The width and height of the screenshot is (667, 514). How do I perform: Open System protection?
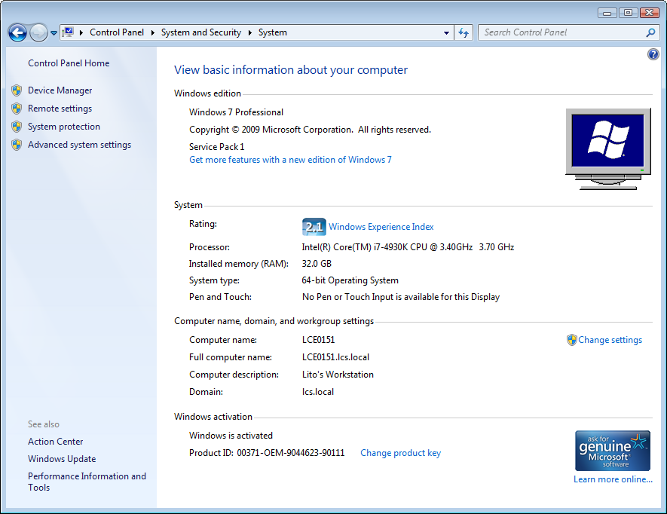tap(64, 127)
